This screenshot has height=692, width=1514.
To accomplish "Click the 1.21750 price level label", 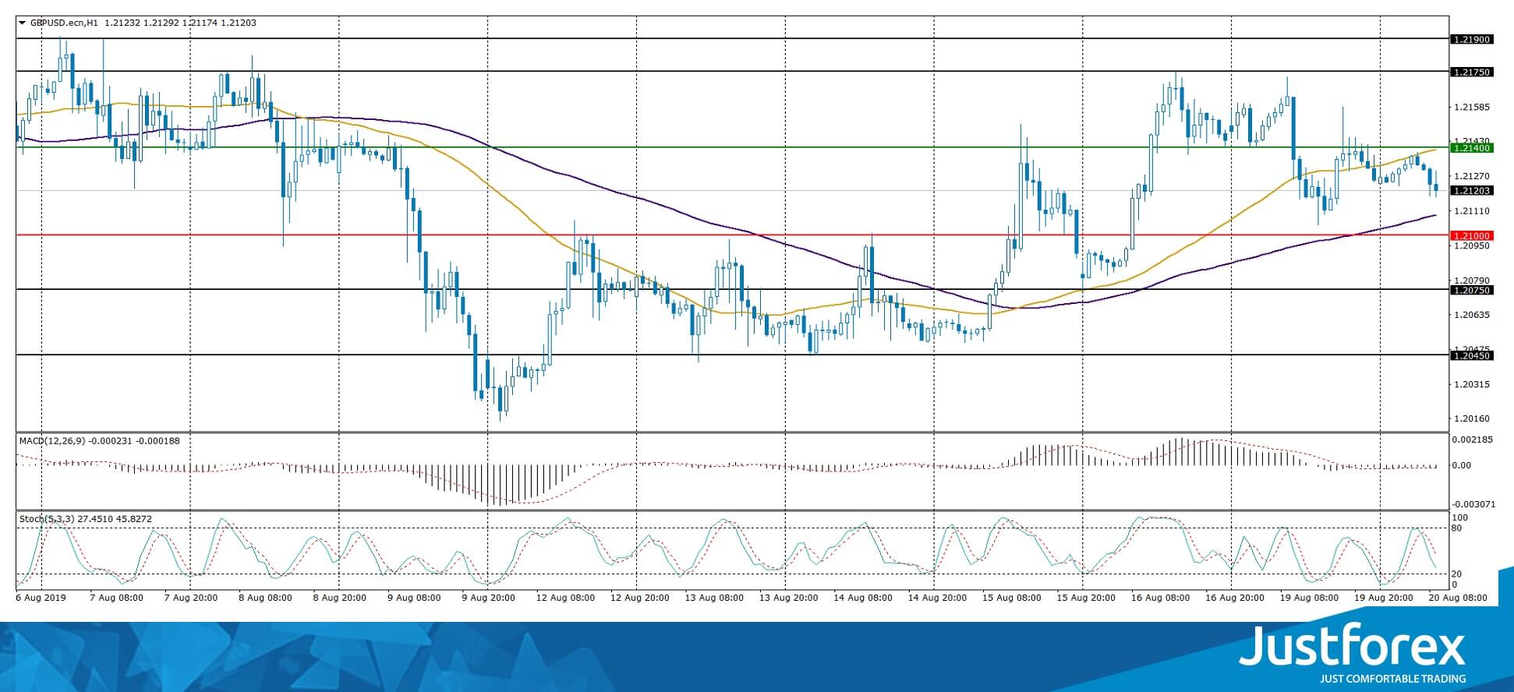I will [x=1472, y=72].
